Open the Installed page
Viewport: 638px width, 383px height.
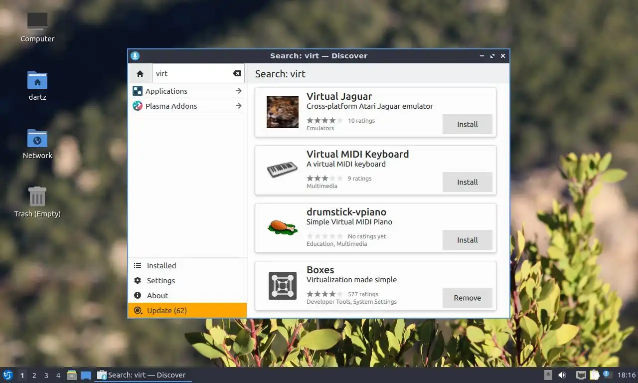coord(187,265)
